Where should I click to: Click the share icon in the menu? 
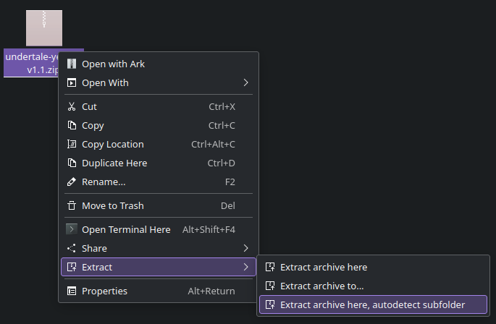[72, 248]
